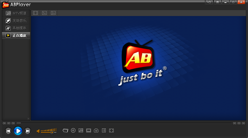The width and height of the screenshot is (248, 138).
Task: Set video size to 2x
Action: pyautogui.click(x=53, y=13)
